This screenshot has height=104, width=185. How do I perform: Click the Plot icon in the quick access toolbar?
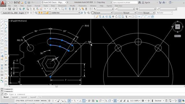coord(29,2)
